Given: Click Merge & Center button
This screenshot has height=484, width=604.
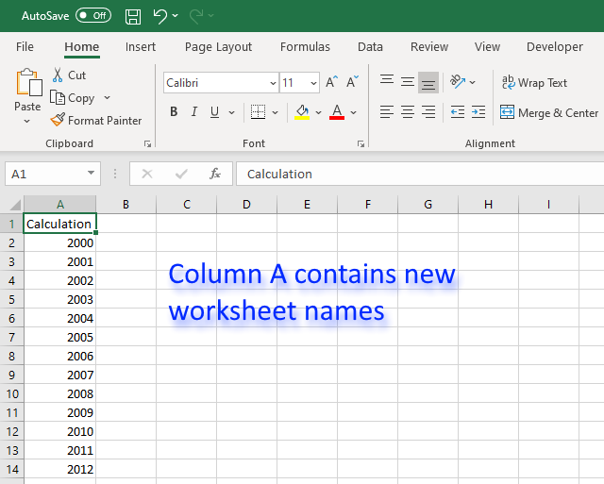Looking at the screenshot, I should click(x=548, y=112).
